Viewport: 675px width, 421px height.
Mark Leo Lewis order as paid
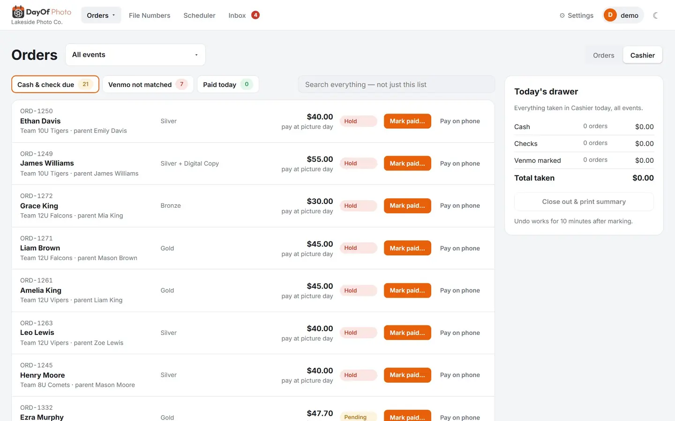coord(407,333)
